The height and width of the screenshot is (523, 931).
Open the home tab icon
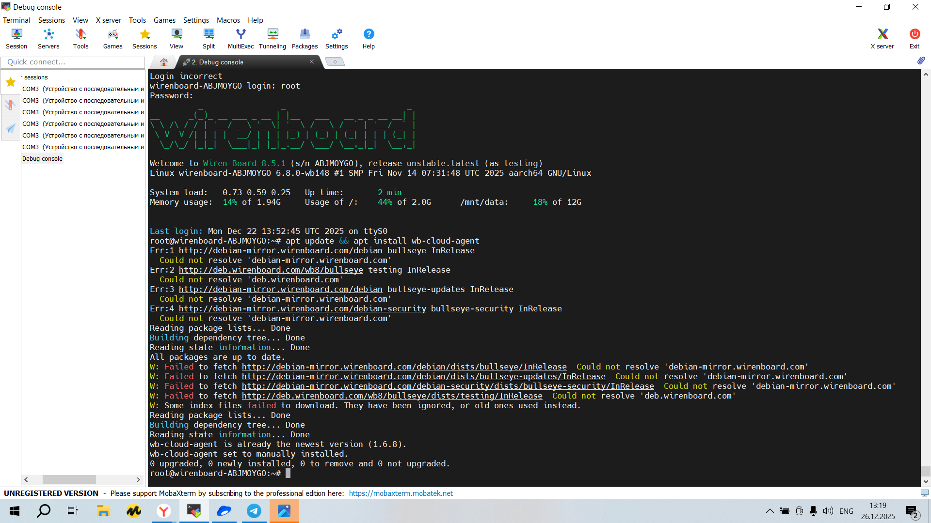164,62
